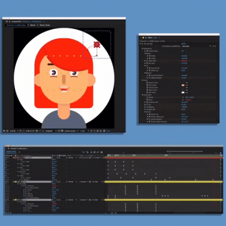The image size is (226, 226).
Task: Open the magnification ratio dropdown in viewer
Action: coord(13,131)
